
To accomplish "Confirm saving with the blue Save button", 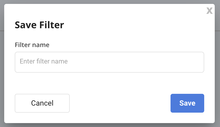I will 187,103.
